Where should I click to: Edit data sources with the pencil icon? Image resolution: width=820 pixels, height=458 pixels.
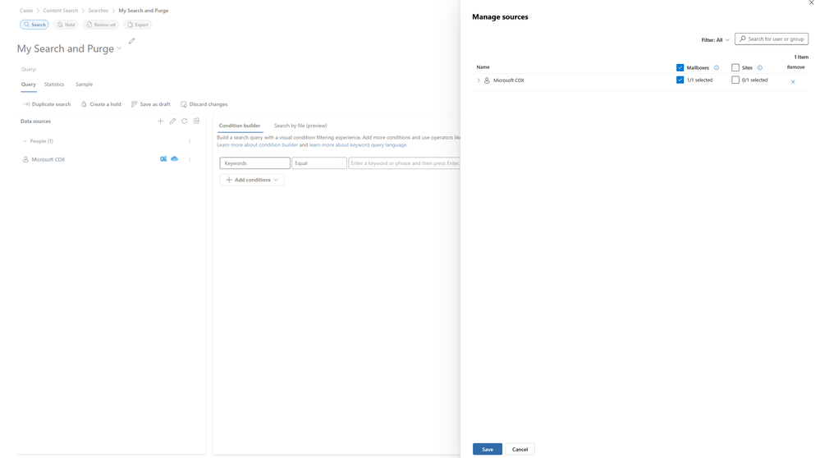172,121
